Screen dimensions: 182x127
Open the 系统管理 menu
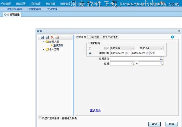tap(6, 4)
